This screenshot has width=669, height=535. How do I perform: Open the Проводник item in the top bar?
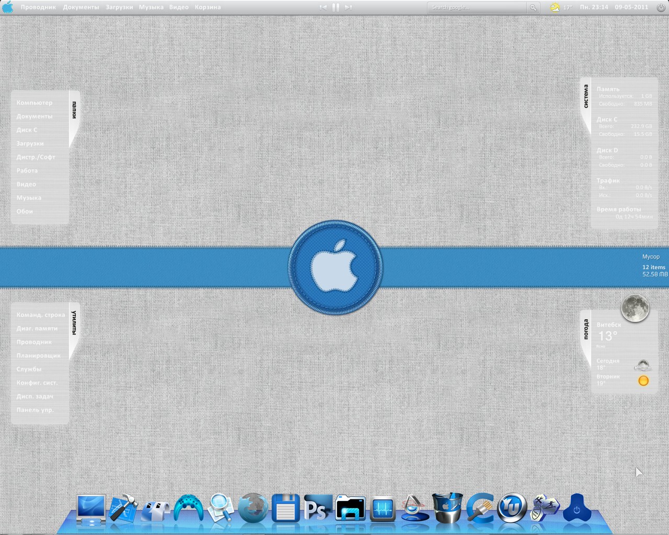point(38,7)
